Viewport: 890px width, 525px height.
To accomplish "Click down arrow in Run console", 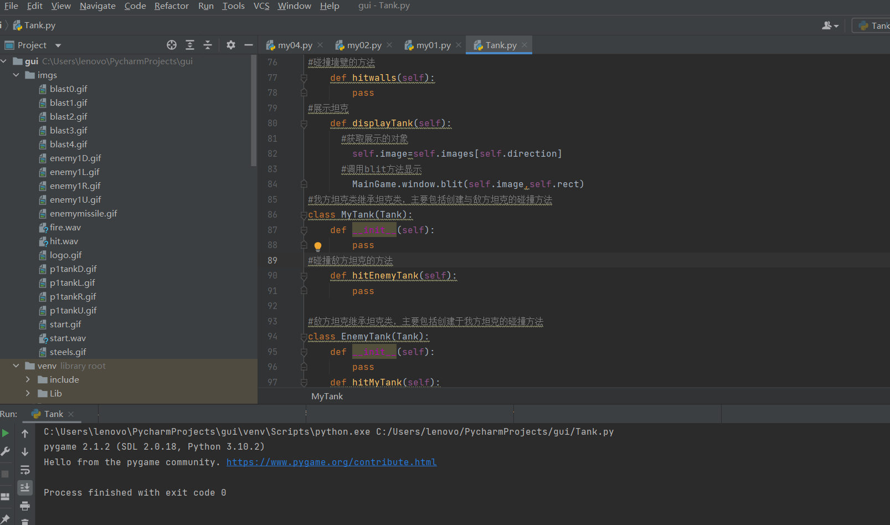I will (25, 451).
